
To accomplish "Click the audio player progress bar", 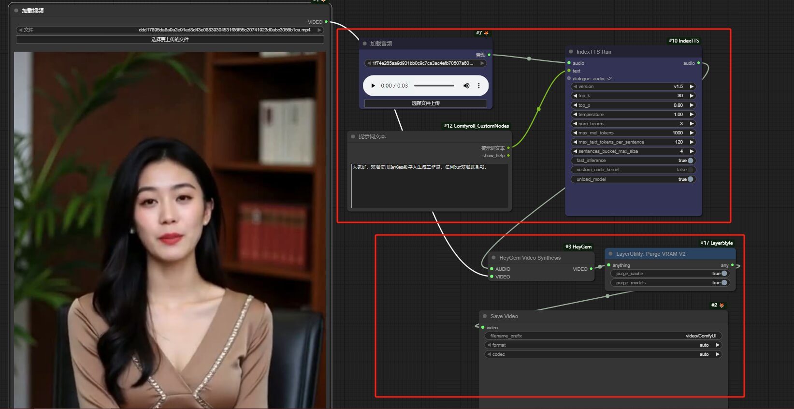I will [x=434, y=86].
